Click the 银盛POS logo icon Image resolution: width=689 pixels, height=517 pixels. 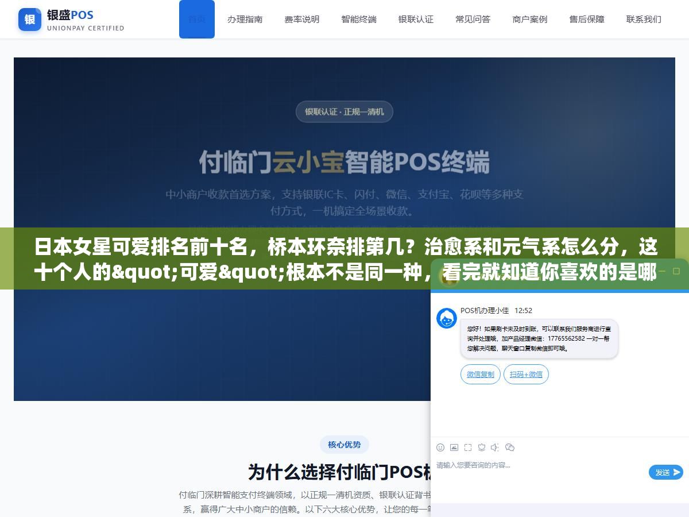coord(30,20)
